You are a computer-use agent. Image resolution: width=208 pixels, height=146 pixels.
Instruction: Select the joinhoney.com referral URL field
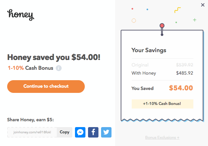[x=32, y=132]
